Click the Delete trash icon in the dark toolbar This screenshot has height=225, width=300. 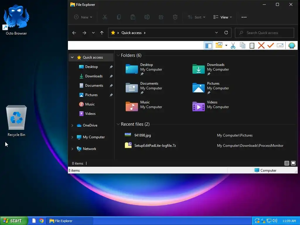[175, 17]
